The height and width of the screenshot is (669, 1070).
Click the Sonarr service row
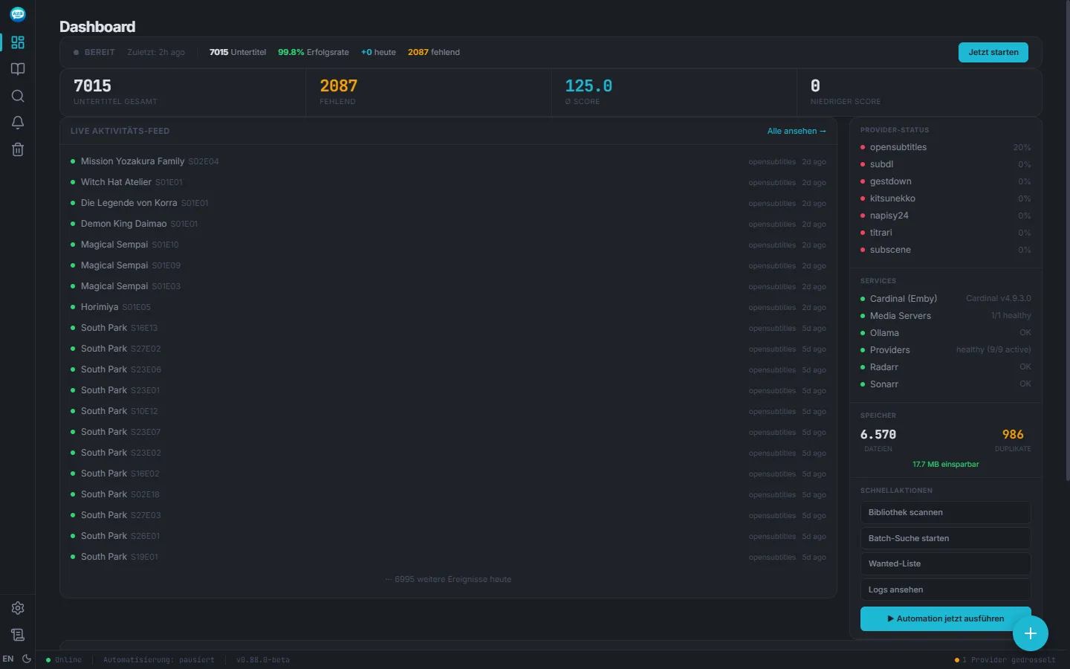(945, 384)
